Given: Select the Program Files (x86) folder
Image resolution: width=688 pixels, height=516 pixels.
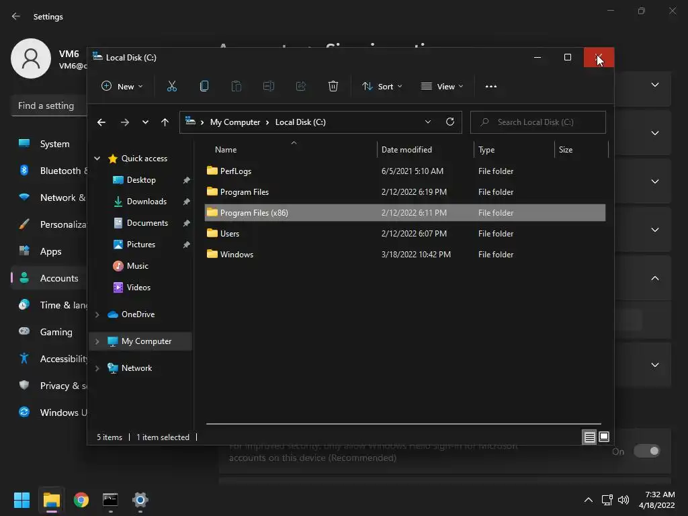Looking at the screenshot, I should (405, 213).
